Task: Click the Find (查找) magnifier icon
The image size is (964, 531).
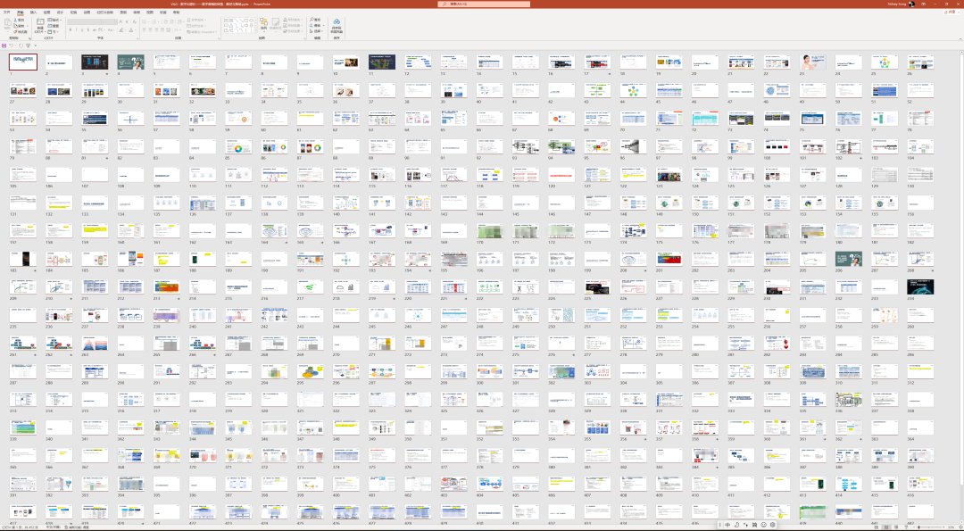Action: click(x=312, y=19)
